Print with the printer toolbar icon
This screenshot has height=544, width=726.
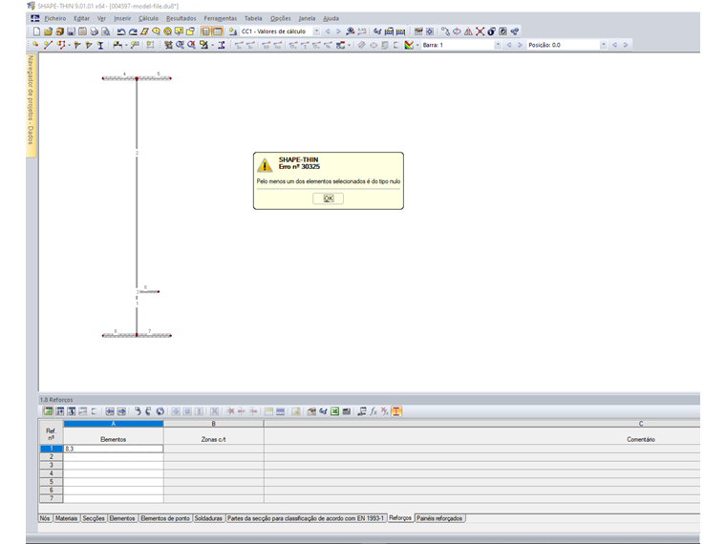coord(94,31)
